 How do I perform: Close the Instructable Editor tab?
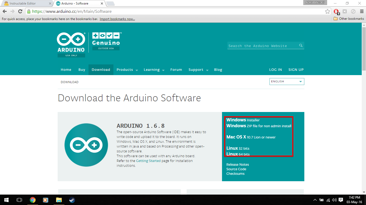pos(50,3)
